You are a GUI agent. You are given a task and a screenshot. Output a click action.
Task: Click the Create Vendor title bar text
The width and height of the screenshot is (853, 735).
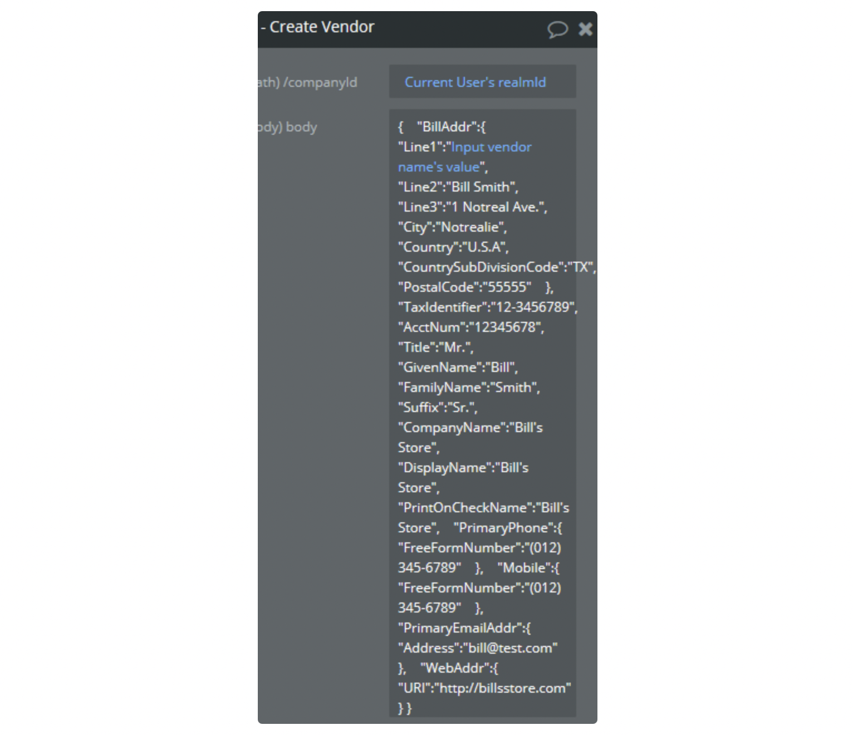321,27
